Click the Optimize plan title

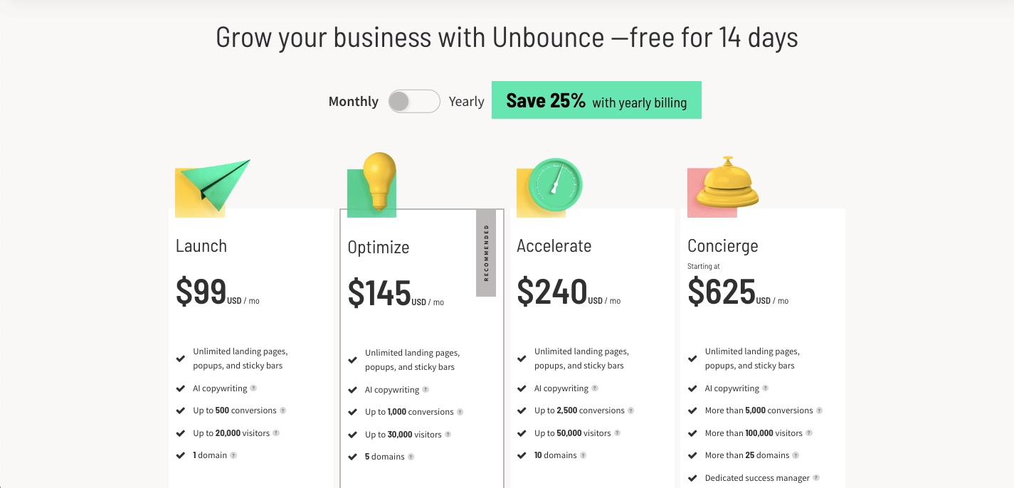[379, 248]
